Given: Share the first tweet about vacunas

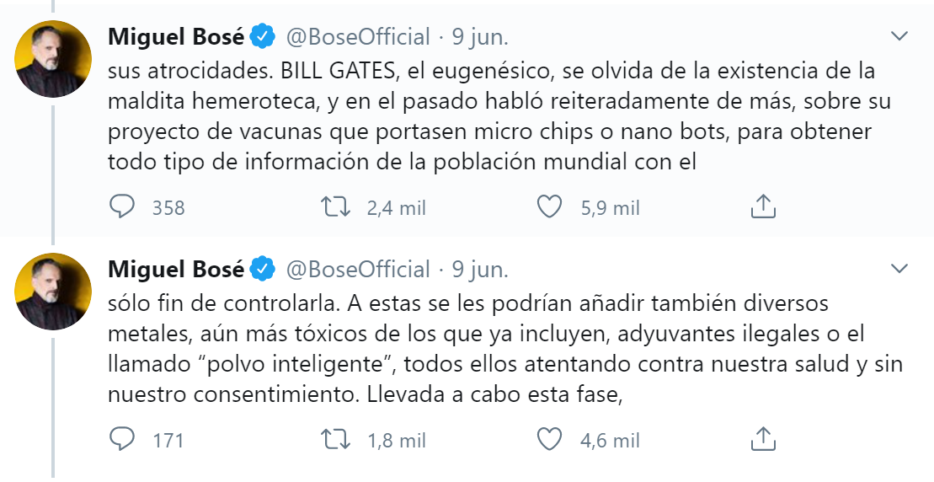Looking at the screenshot, I should click(x=762, y=207).
